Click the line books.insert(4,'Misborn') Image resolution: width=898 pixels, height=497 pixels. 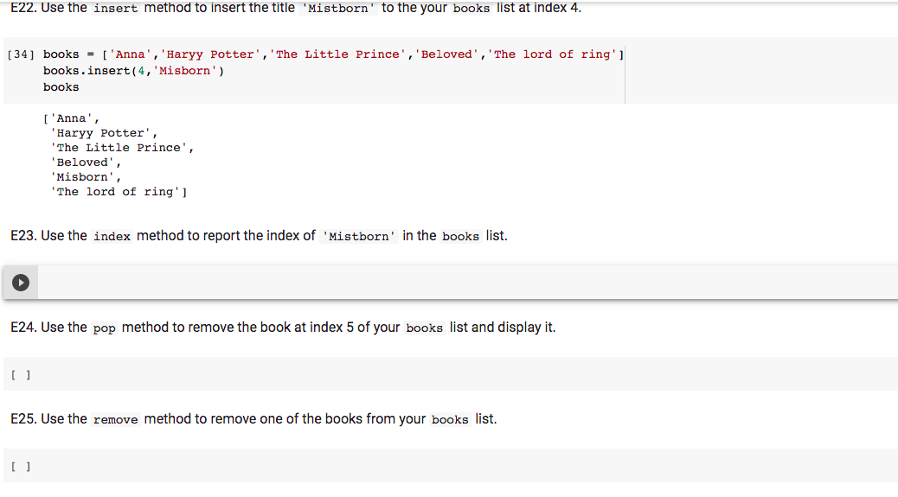pos(133,71)
